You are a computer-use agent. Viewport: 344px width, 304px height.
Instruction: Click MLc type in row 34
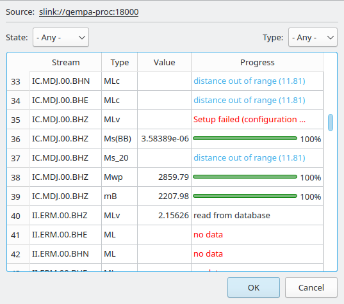pos(120,100)
